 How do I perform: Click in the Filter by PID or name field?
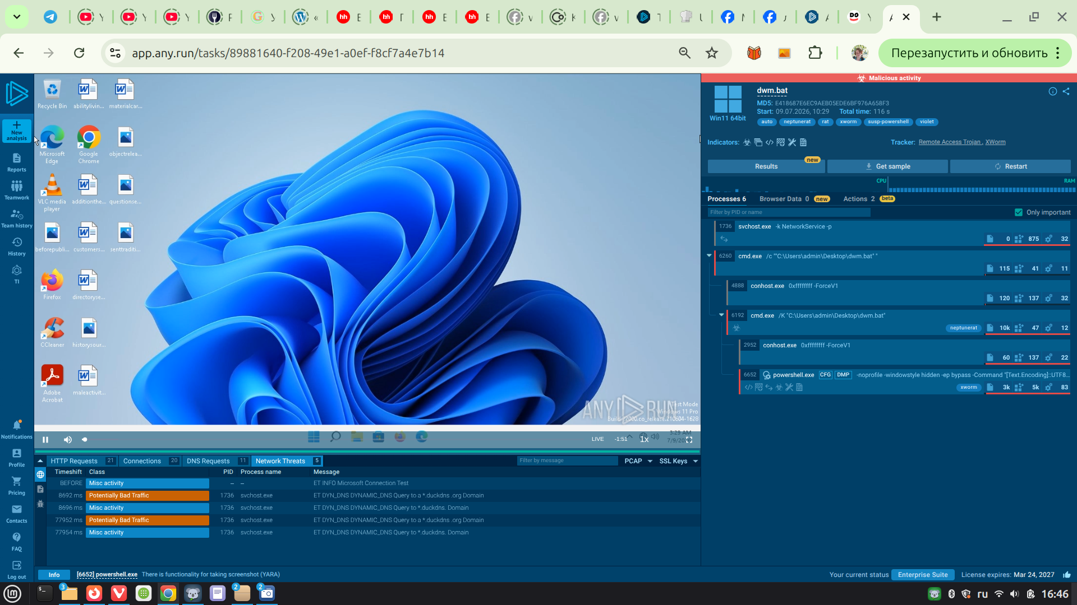click(x=789, y=212)
